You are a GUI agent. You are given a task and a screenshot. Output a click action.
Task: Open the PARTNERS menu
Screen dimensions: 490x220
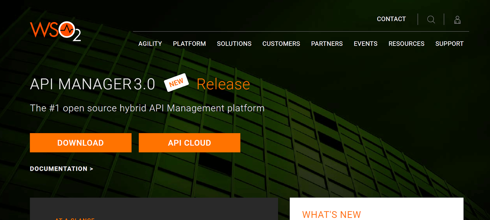(x=327, y=44)
